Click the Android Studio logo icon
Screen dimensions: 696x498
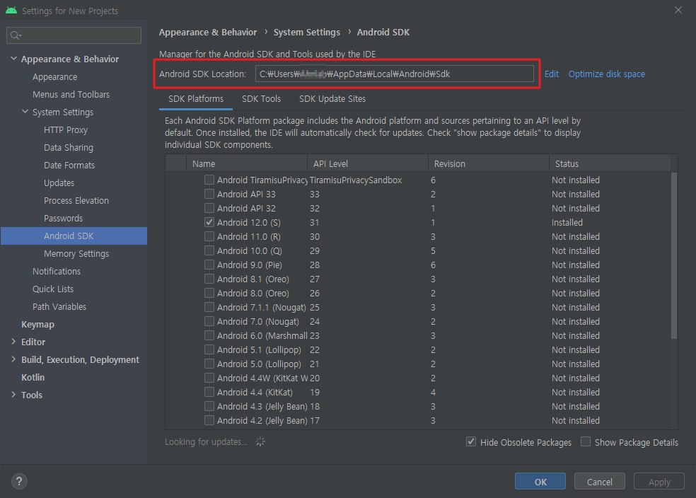pos(11,10)
